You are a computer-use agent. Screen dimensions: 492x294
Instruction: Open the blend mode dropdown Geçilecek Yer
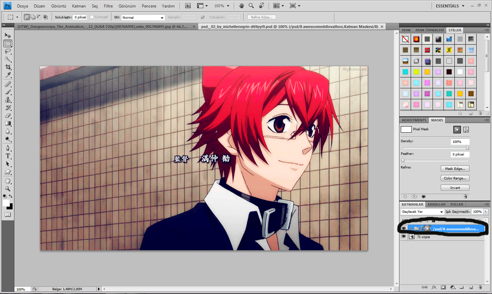click(x=422, y=212)
